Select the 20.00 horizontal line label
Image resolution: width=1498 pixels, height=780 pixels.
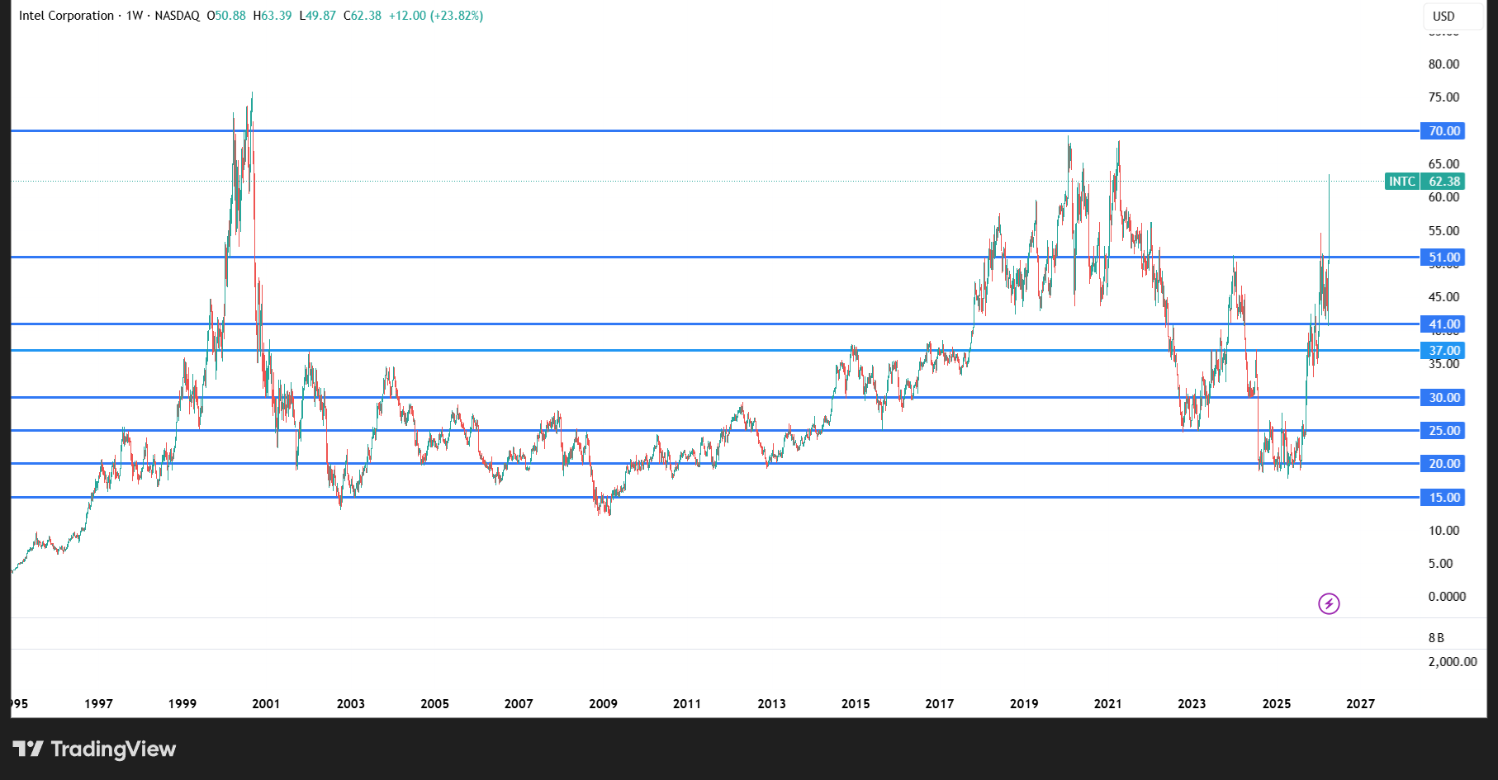[1443, 463]
